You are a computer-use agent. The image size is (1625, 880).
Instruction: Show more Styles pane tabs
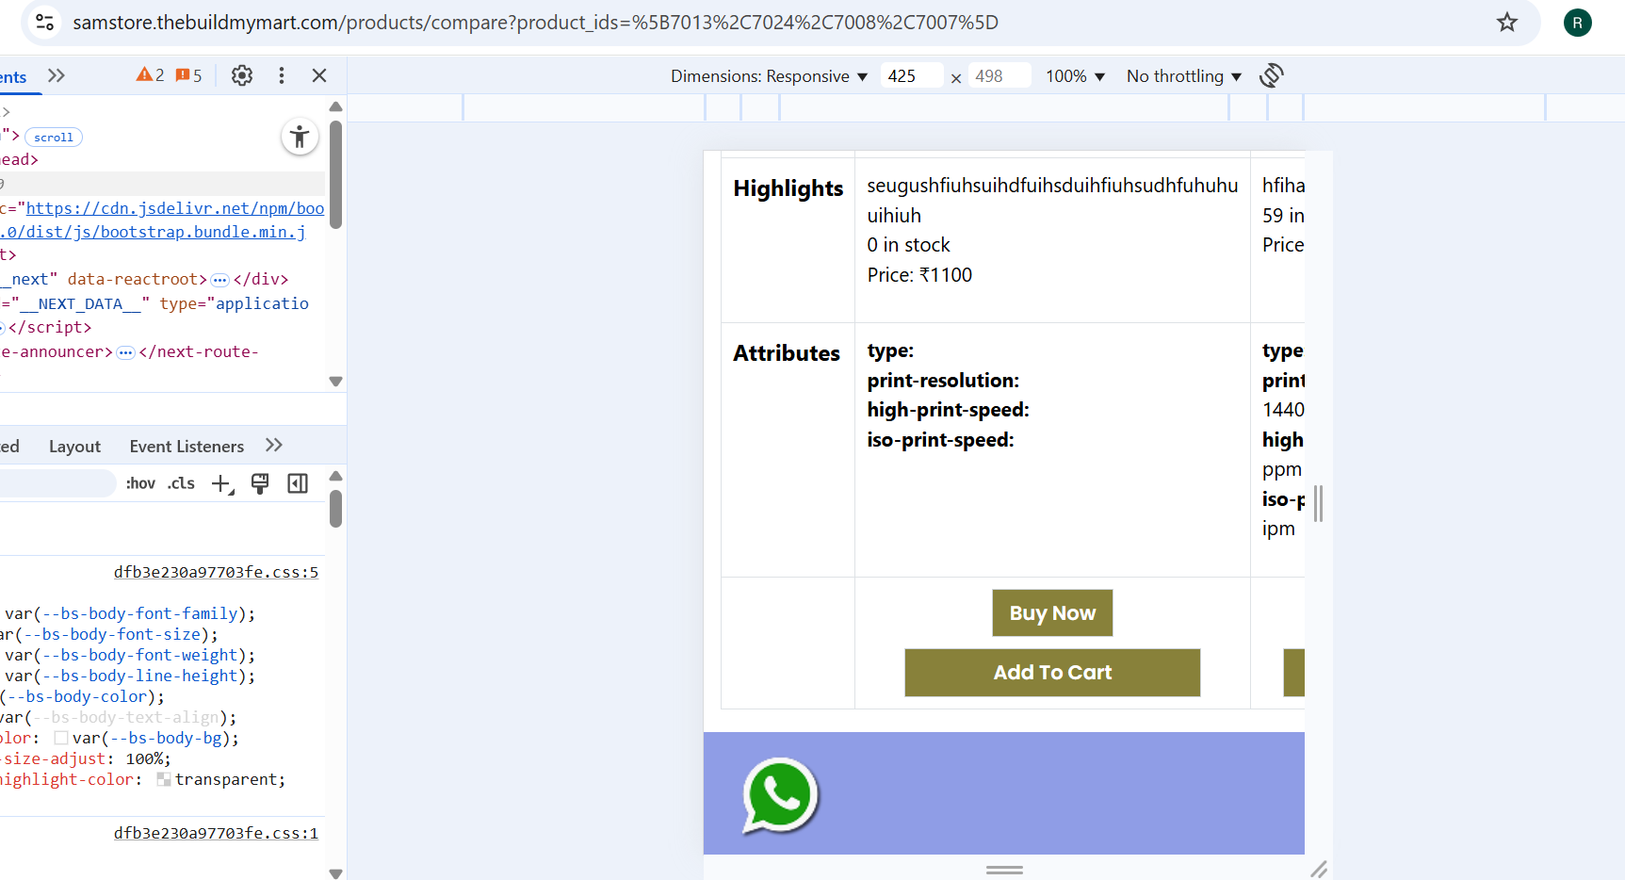tap(274, 446)
